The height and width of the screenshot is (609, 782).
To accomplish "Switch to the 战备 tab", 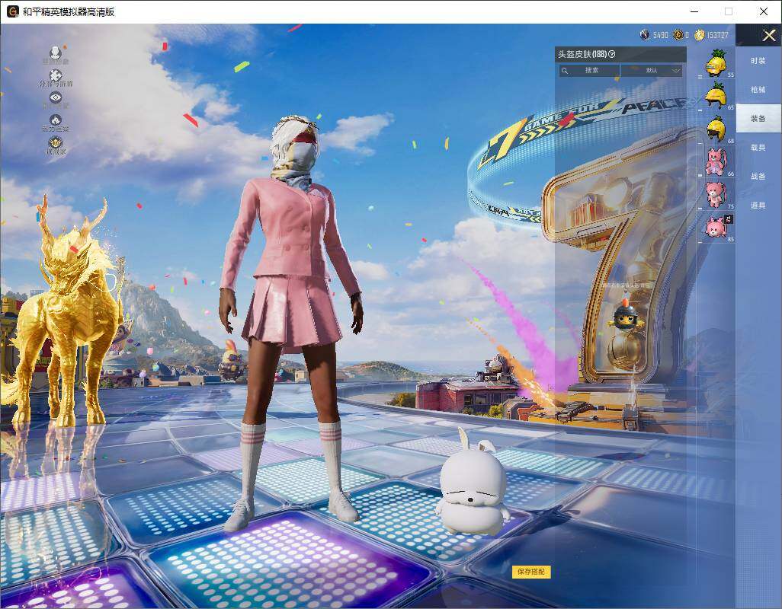I will point(758,177).
